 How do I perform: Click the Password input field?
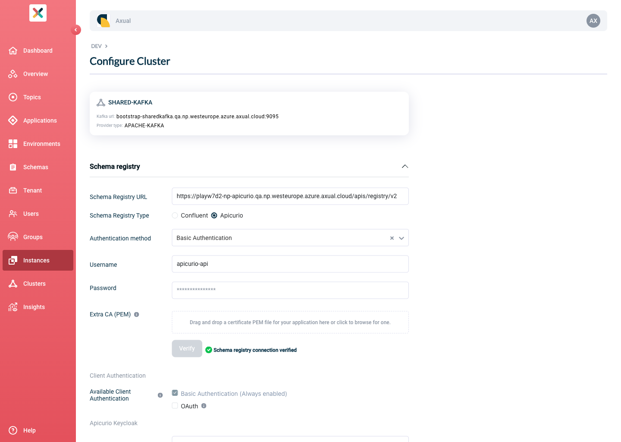coord(290,290)
